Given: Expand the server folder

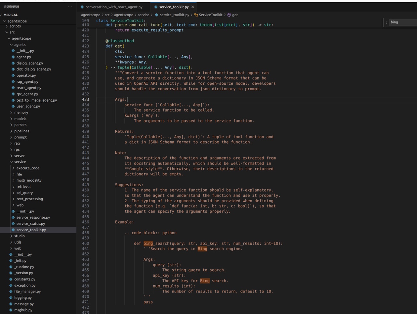Looking at the screenshot, I should 11,156.
